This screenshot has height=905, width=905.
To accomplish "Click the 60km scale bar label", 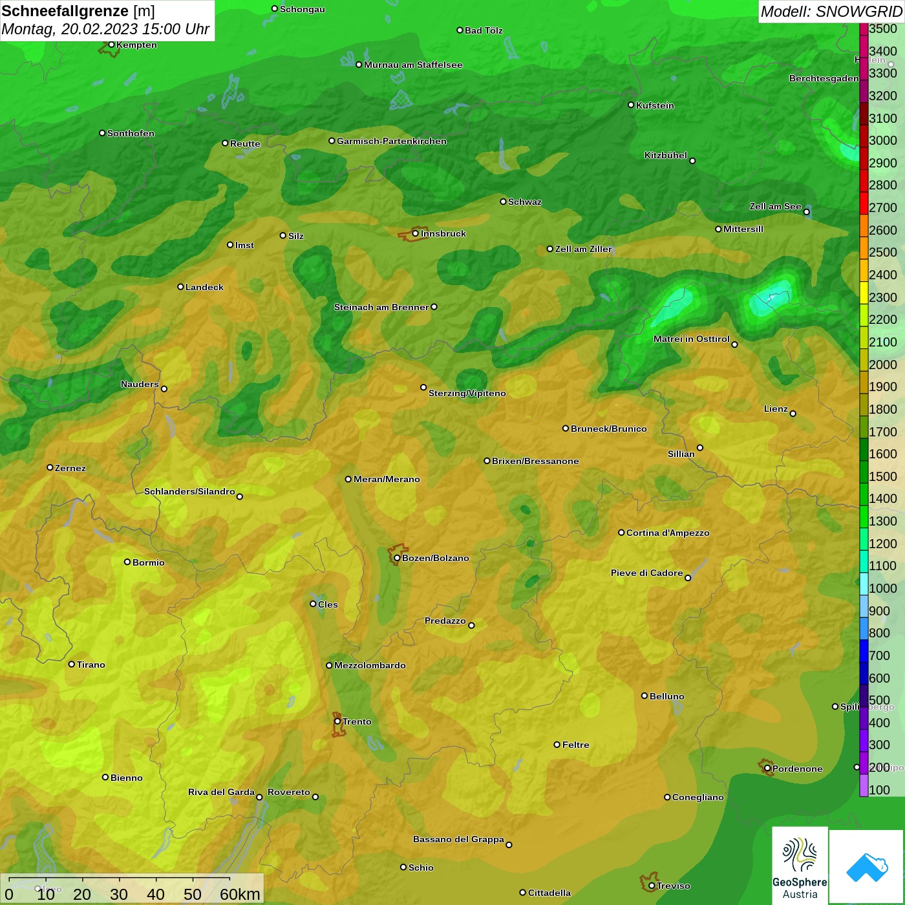I will coord(240,894).
